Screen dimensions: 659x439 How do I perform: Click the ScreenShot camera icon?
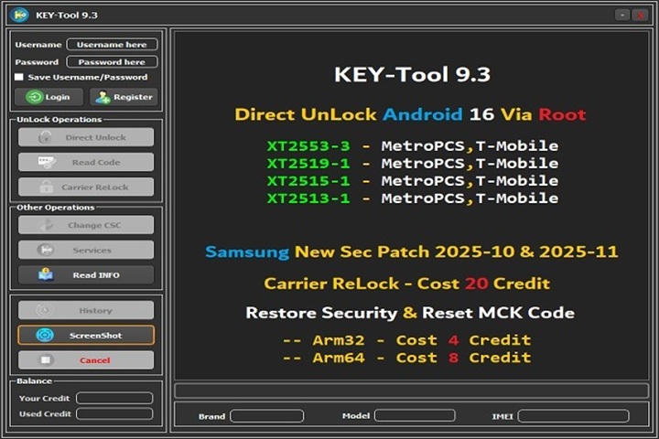coord(44,336)
